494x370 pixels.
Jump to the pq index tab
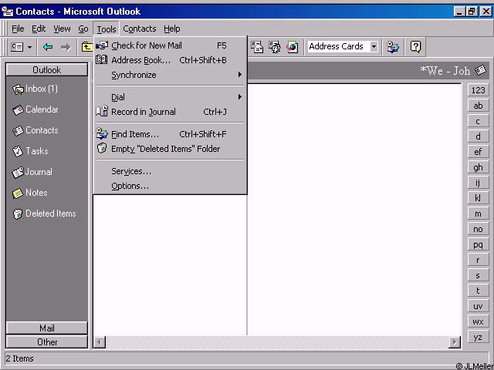click(478, 244)
